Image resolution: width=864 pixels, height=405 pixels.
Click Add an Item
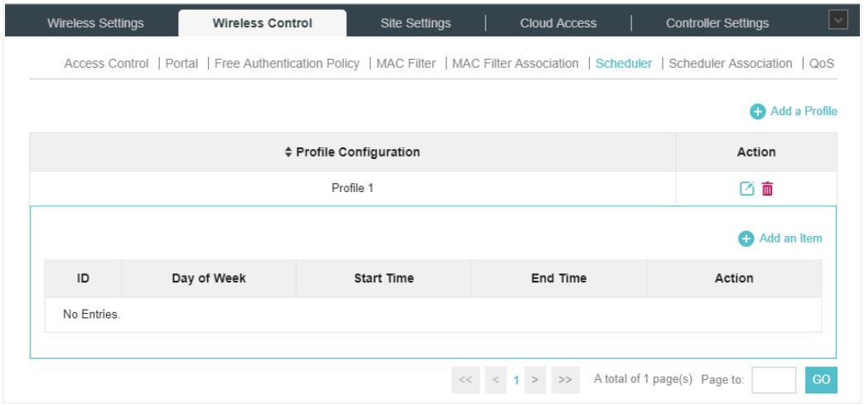point(780,239)
